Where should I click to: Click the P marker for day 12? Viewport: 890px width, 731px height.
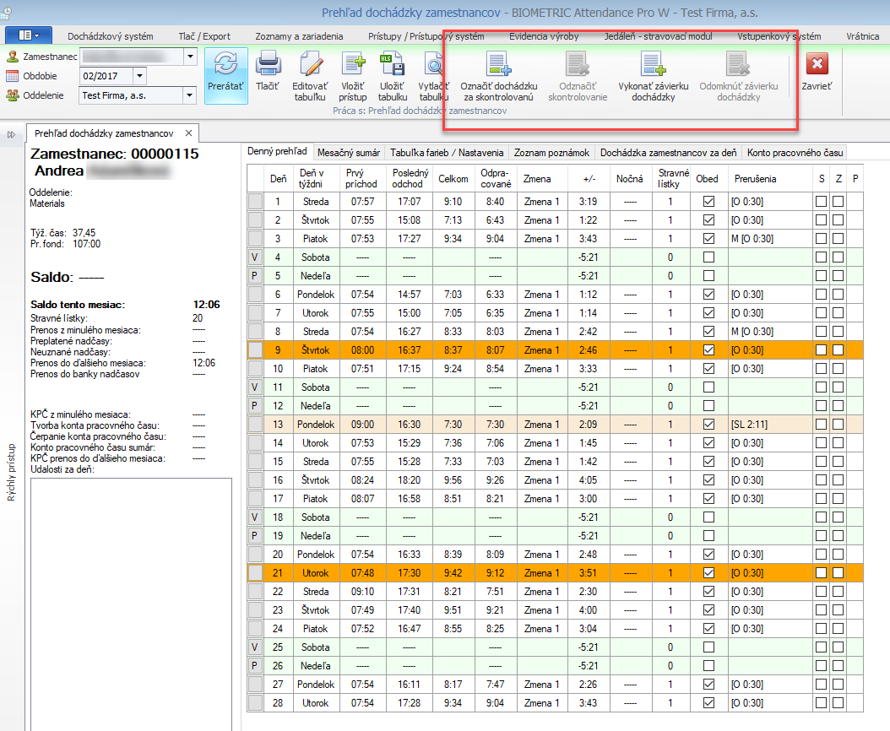tap(255, 406)
